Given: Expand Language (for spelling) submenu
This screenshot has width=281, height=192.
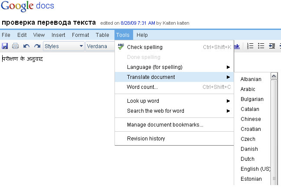Looking at the screenshot, I should click(x=174, y=67).
